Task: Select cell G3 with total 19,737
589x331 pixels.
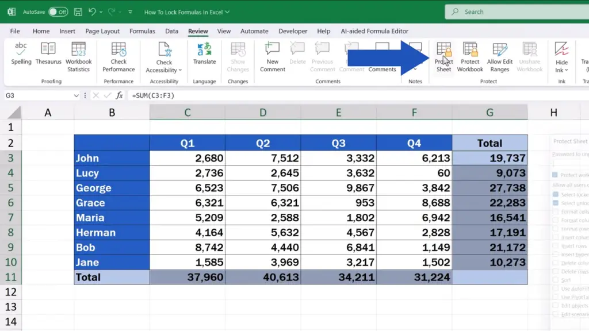Action: (x=489, y=158)
